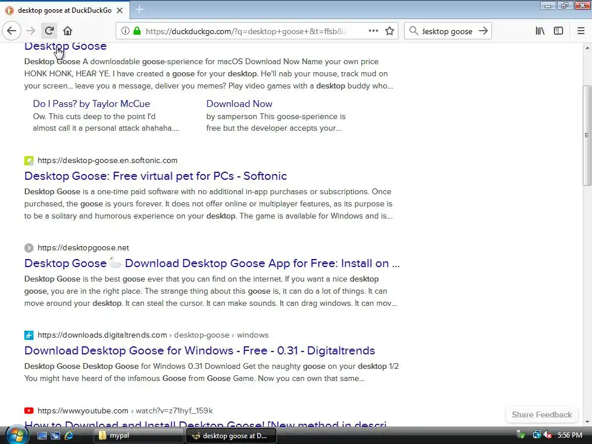This screenshot has width=592, height=444.
Task: Open a new tab with the plus button
Action: point(139,9)
